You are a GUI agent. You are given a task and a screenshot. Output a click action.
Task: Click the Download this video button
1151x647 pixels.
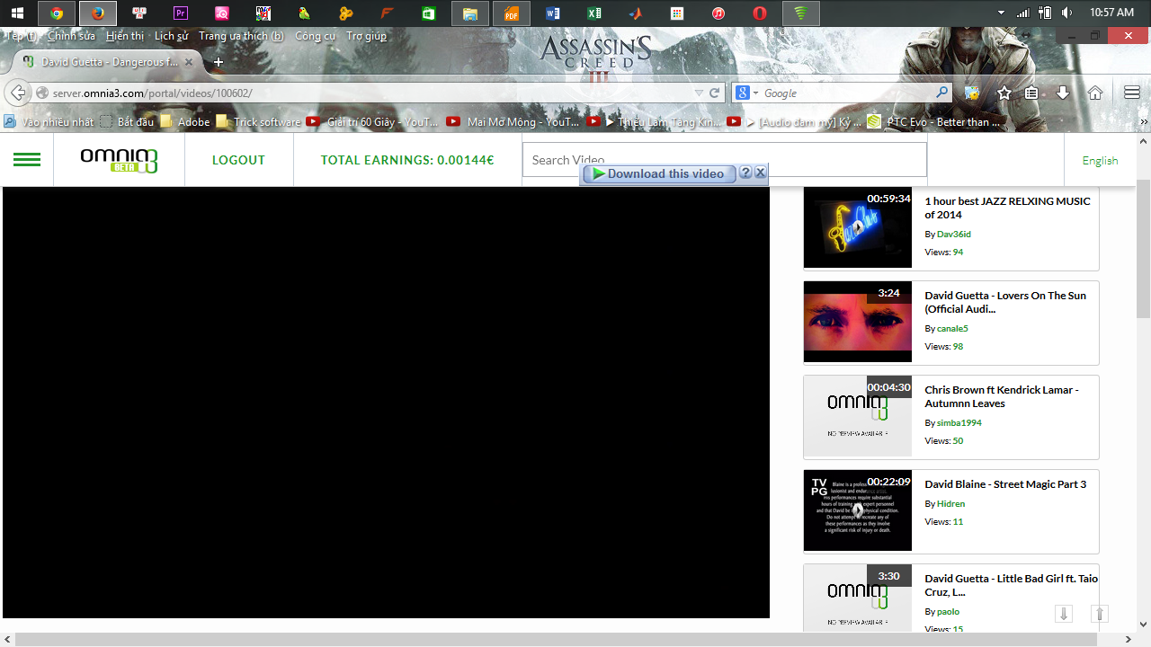tap(659, 173)
